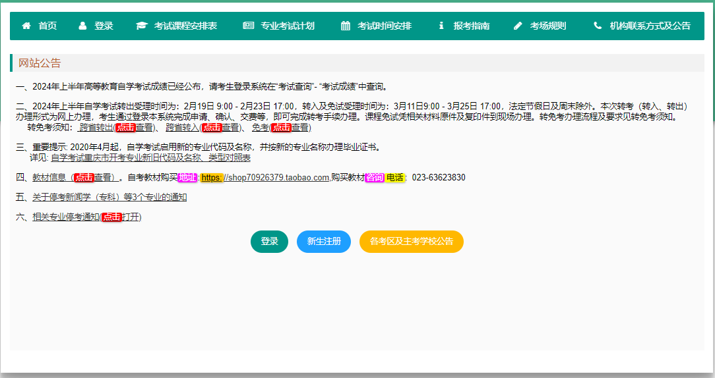The image size is (715, 378).
Task: Click the pencil icon beside 考场规则
Action: pyautogui.click(x=518, y=26)
